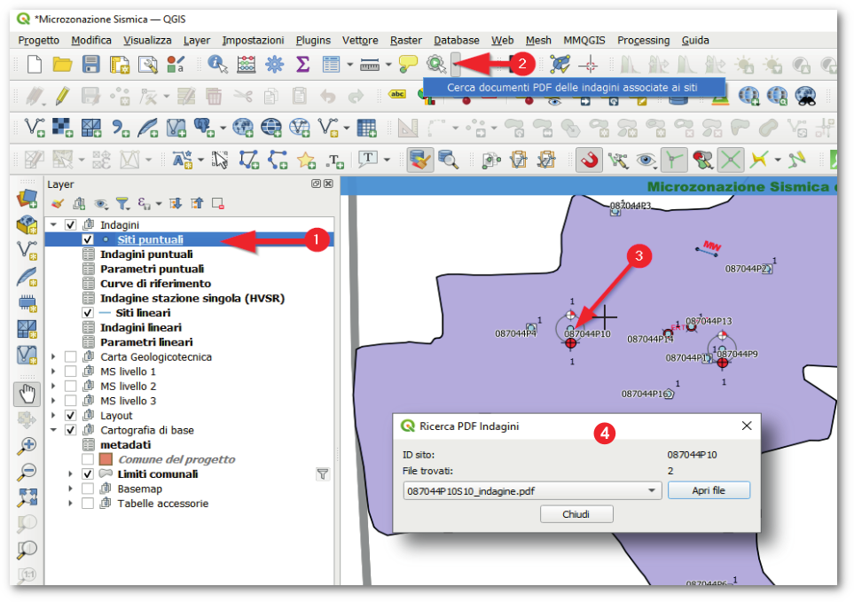
Task: Expand the MS livello 1 group
Action: tap(53, 371)
